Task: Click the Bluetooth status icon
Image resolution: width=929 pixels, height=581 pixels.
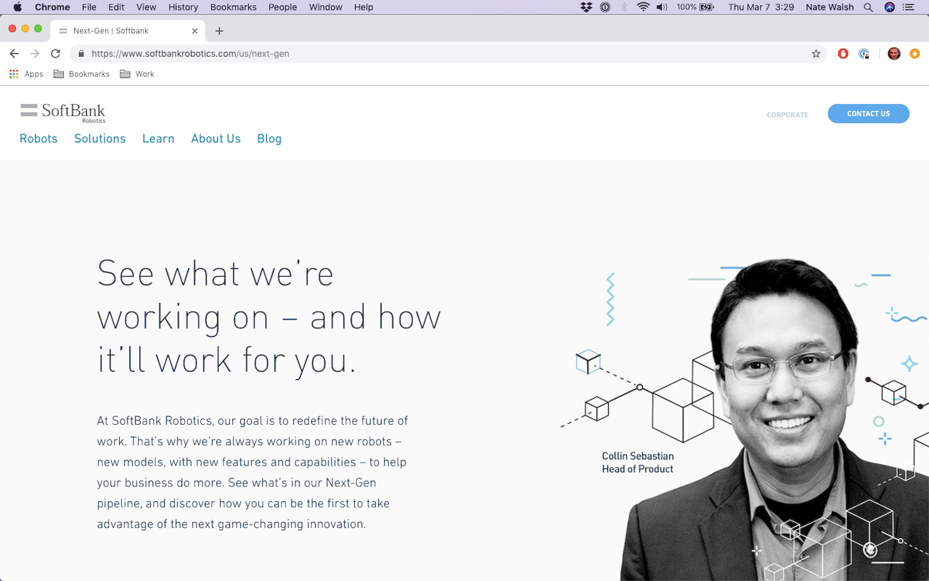Action: 624,7
